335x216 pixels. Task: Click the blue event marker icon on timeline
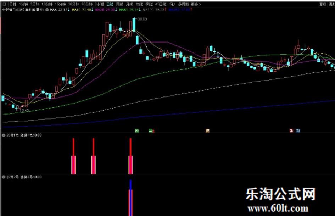[x=298, y=131]
